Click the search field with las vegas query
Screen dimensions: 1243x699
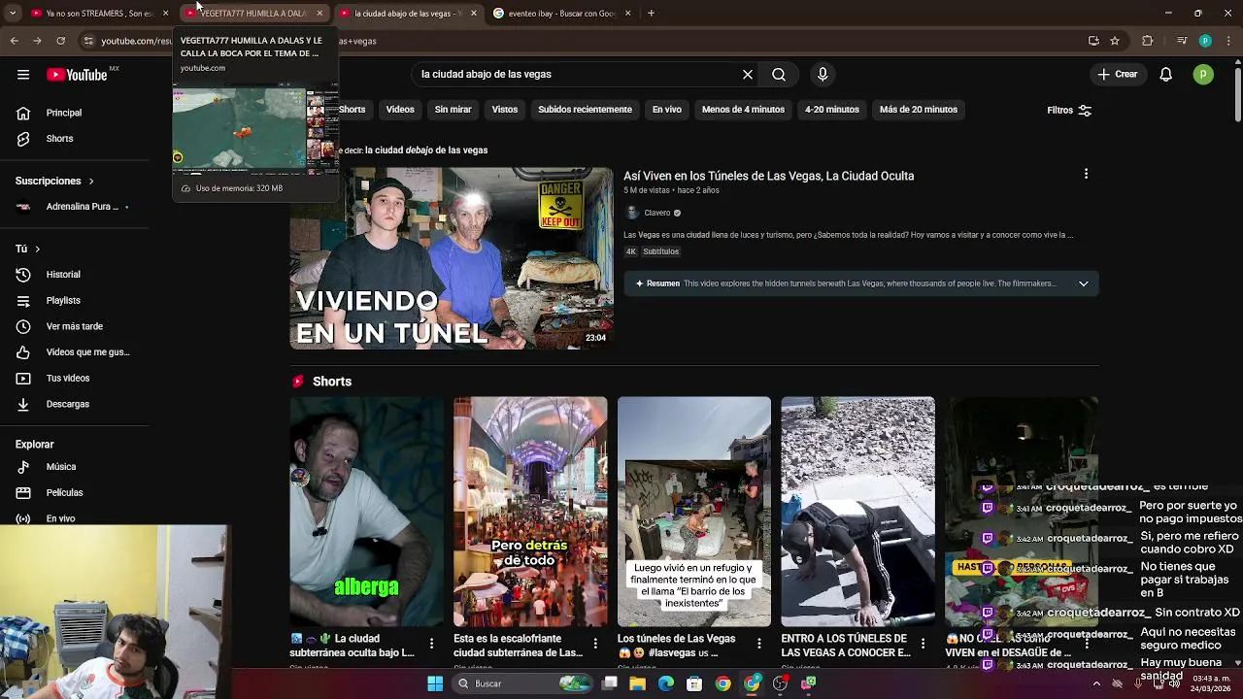(576, 74)
